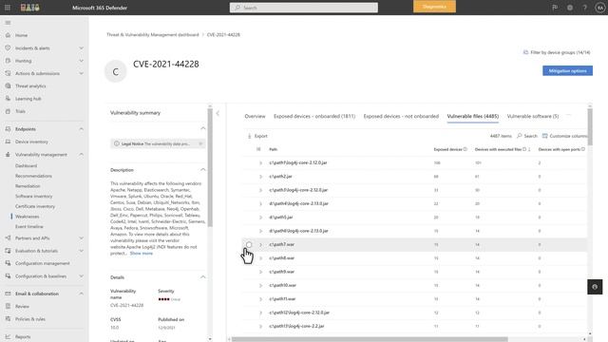Image resolution: width=608 pixels, height=342 pixels.
Task: Click the Vulnerability management icon
Action: click(x=8, y=154)
